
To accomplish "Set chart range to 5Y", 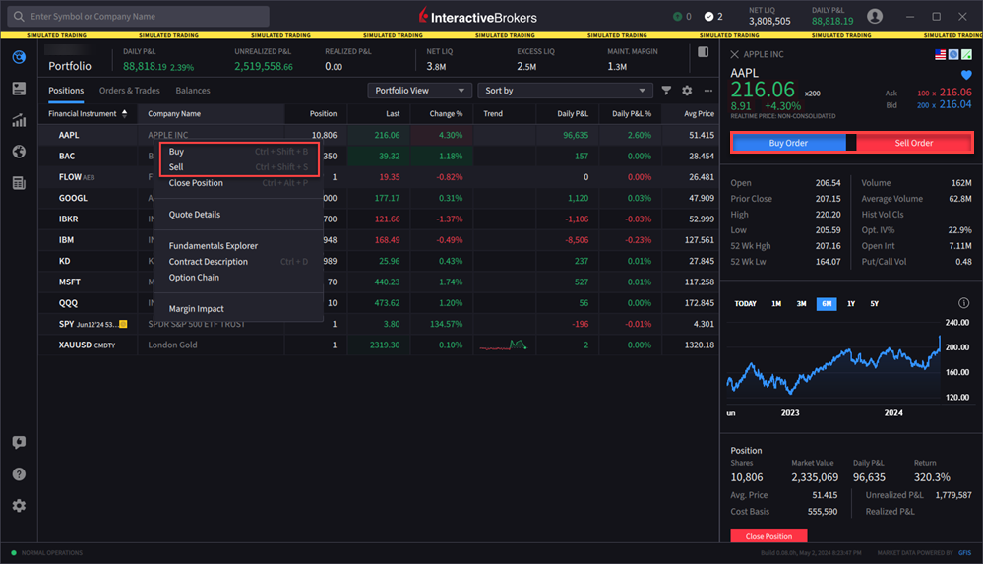I will pos(874,303).
